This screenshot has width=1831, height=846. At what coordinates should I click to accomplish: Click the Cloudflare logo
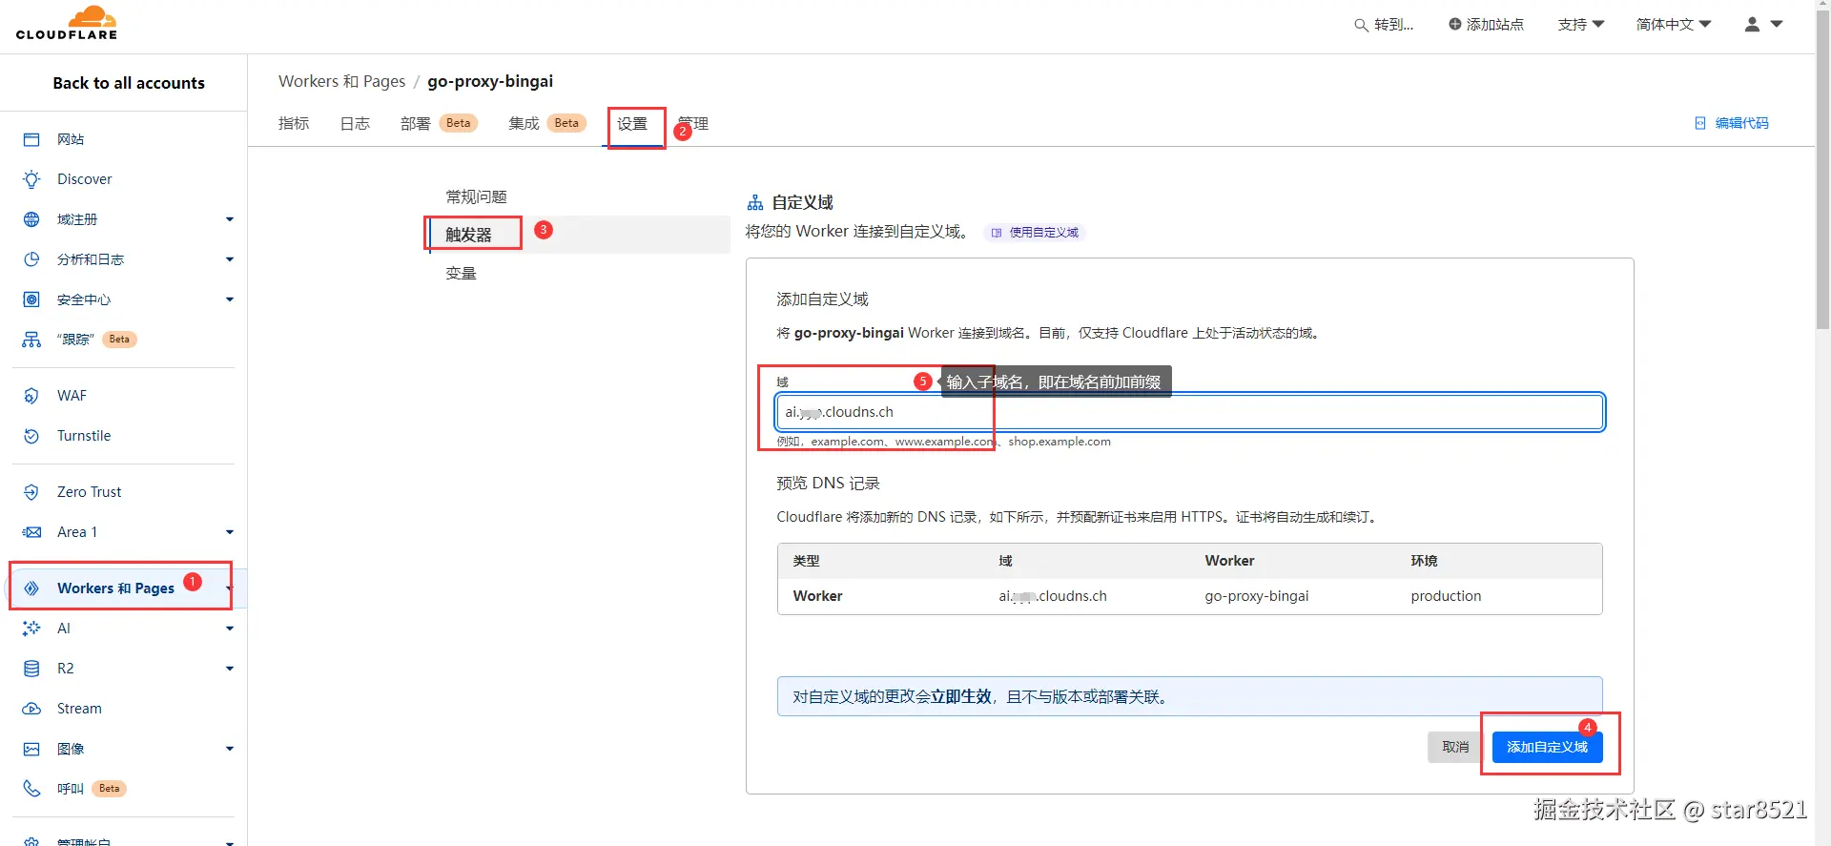(67, 22)
